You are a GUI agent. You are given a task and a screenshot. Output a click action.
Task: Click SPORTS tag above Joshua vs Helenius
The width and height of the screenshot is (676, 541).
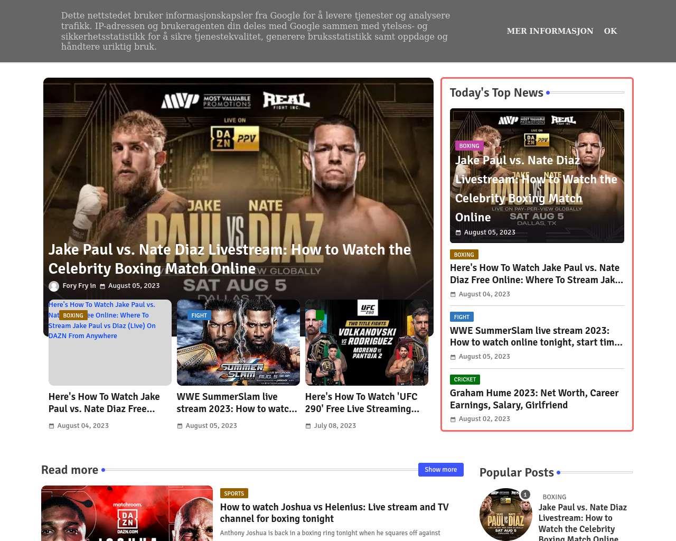tap(234, 493)
